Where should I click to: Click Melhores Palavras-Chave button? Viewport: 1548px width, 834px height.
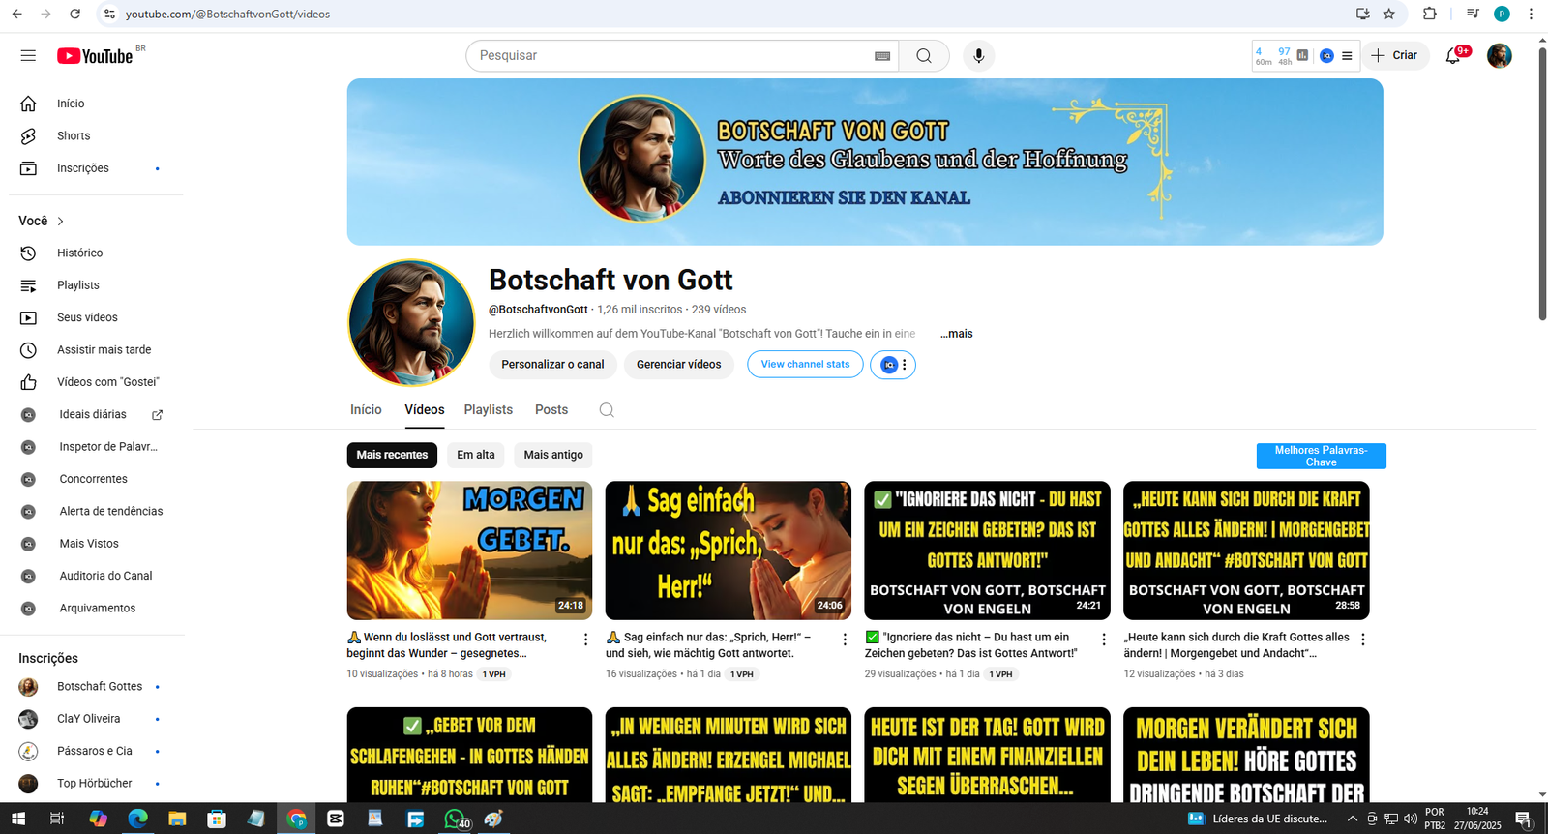[x=1321, y=456]
